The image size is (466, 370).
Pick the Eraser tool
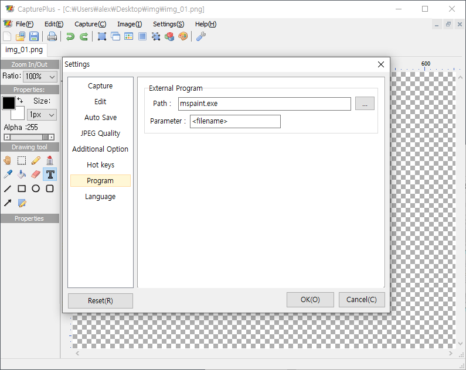click(36, 174)
